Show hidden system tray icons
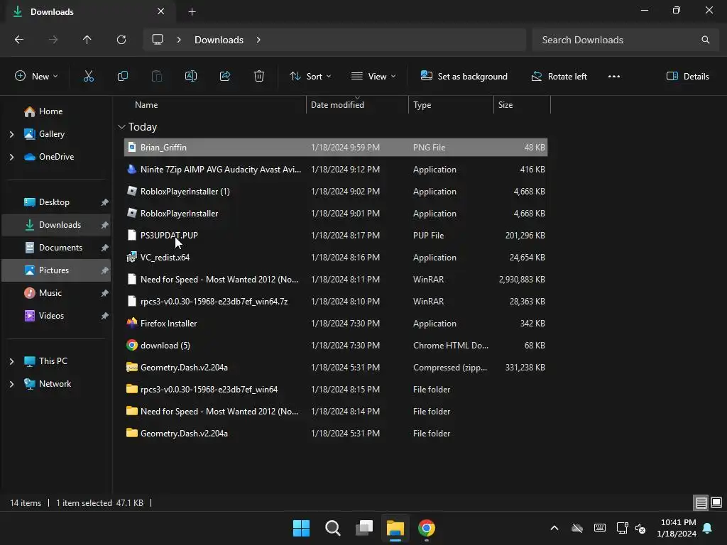The height and width of the screenshot is (545, 727). (x=554, y=528)
